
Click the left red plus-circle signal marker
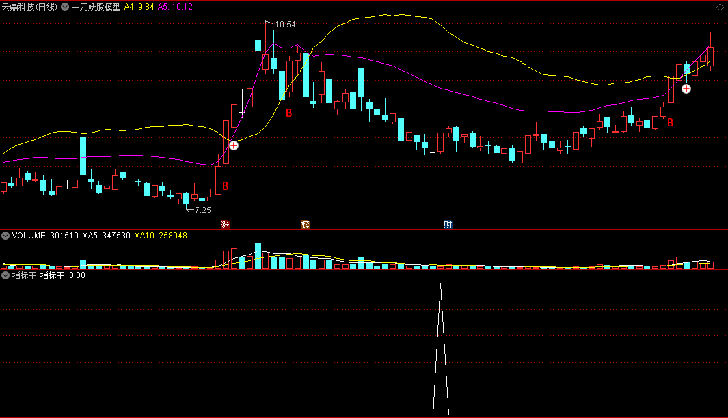(234, 145)
